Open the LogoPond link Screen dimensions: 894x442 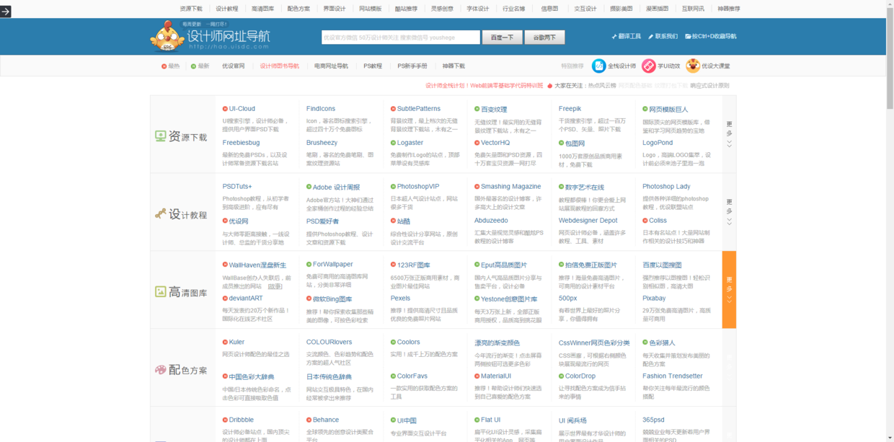658,143
